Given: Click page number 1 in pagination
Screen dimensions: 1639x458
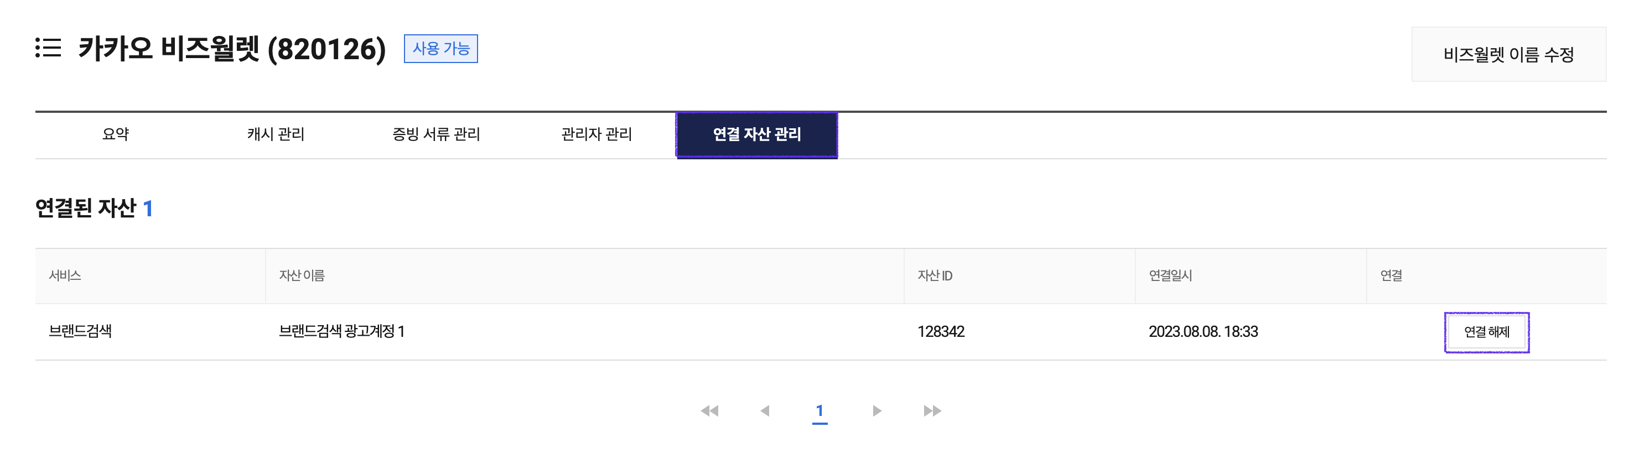Looking at the screenshot, I should click(820, 411).
